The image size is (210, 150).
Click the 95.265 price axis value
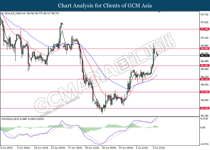tap(205, 115)
